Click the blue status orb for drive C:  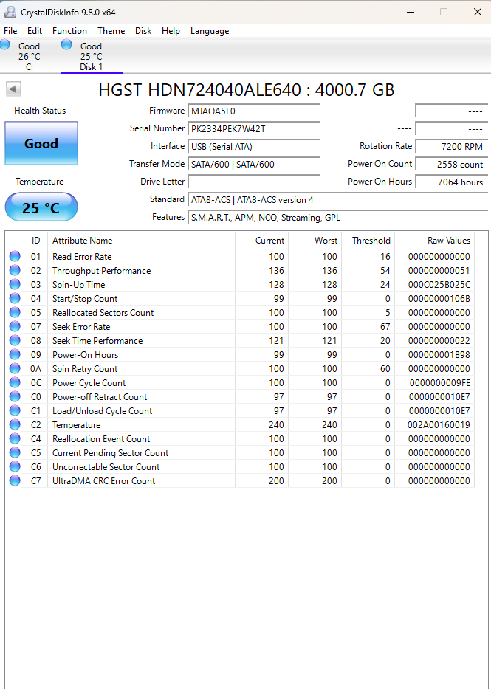pyautogui.click(x=5, y=44)
